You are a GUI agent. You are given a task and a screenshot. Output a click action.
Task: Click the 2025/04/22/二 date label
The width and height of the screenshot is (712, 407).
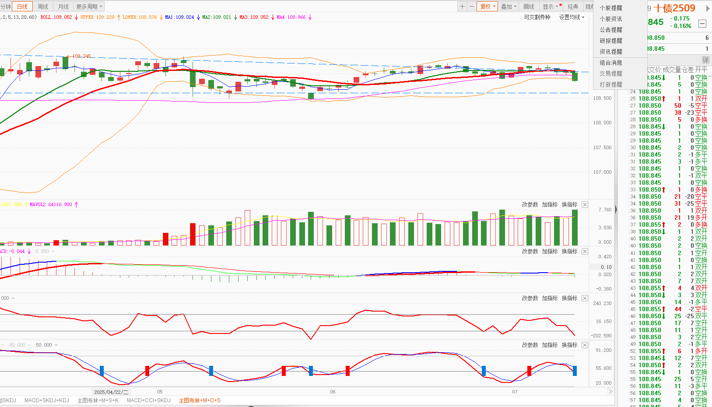[111, 392]
